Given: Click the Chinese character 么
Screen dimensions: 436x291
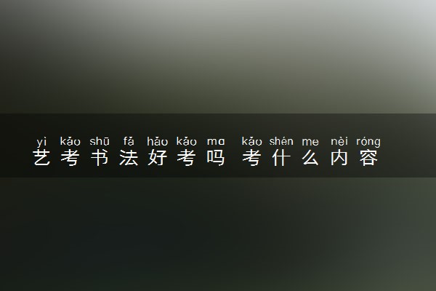Looking at the screenshot, I should coord(310,158).
